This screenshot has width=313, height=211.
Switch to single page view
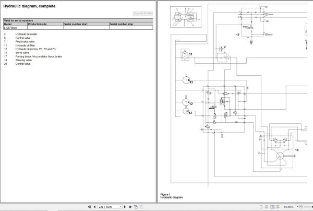pos(261,207)
